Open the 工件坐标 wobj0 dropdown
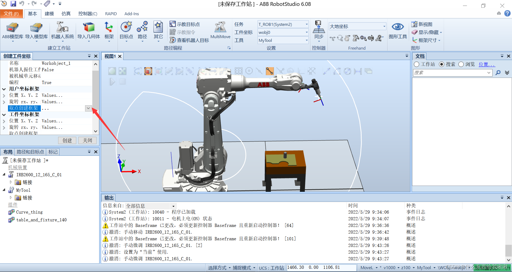The image size is (512, 272). (x=283, y=32)
